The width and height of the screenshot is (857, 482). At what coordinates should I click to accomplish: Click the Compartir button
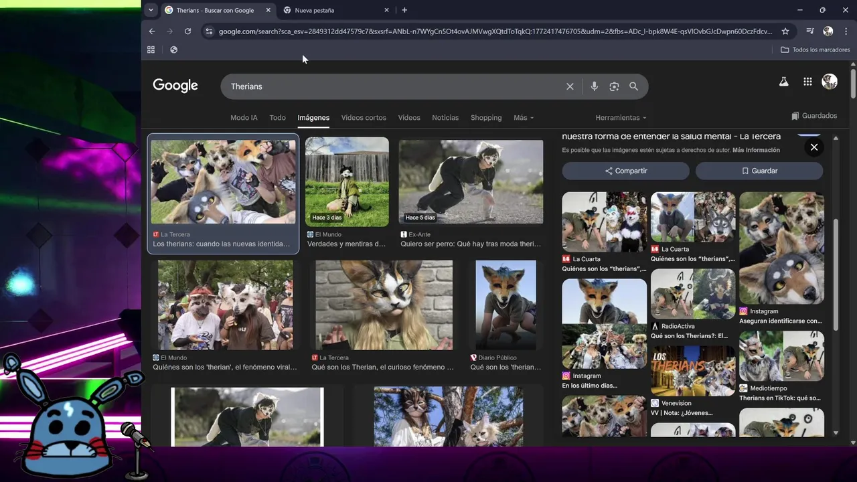pyautogui.click(x=625, y=171)
